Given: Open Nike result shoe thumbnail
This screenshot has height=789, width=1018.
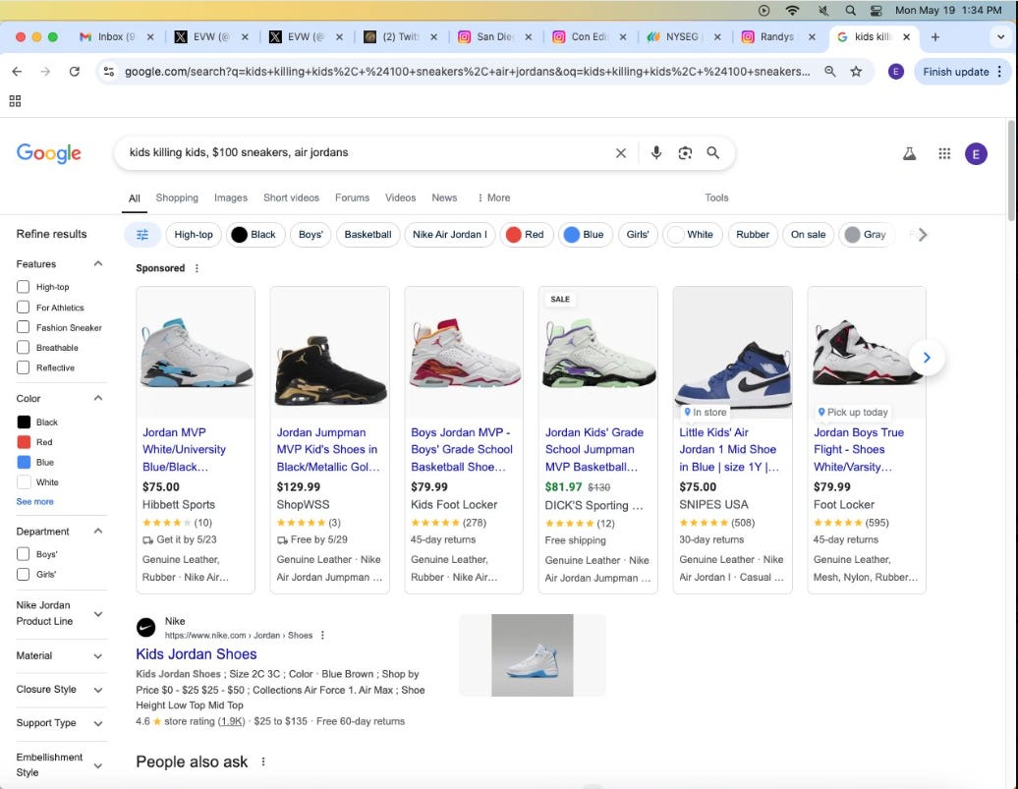Looking at the screenshot, I should (x=533, y=655).
